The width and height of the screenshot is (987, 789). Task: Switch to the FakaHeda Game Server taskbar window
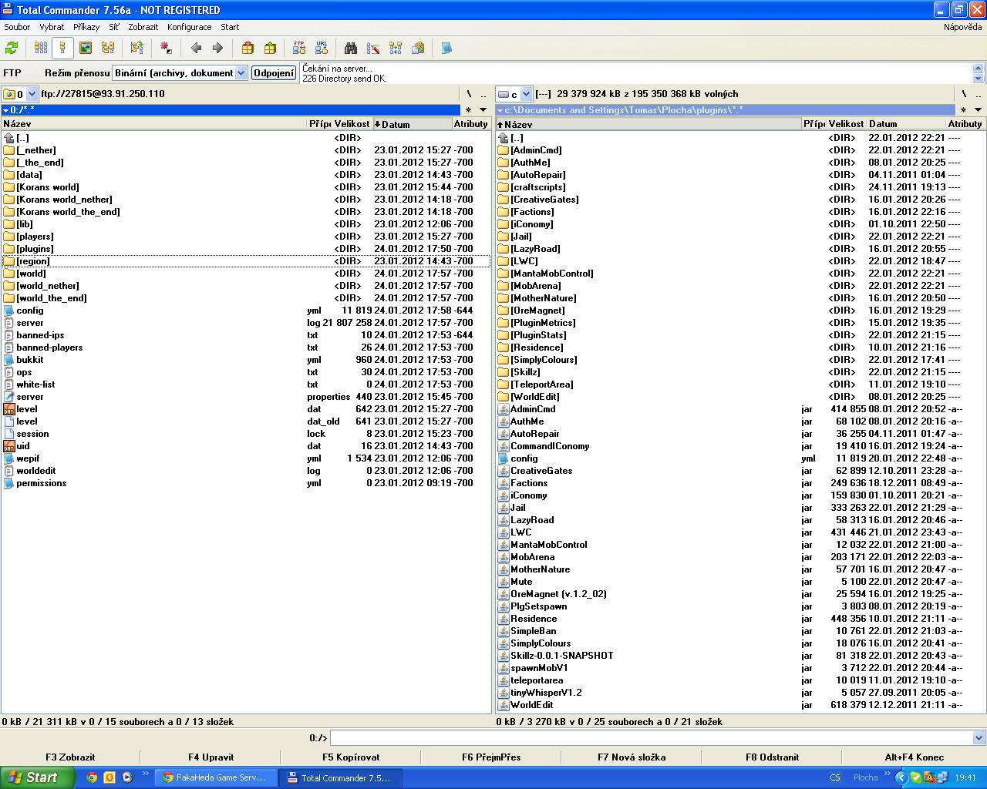click(216, 777)
